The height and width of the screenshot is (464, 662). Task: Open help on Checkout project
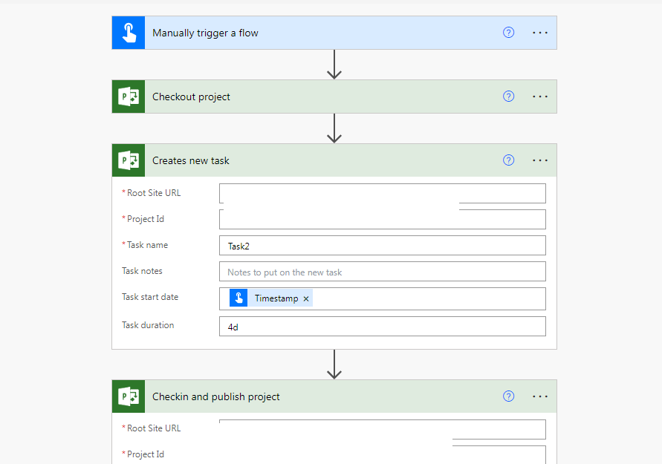point(508,97)
